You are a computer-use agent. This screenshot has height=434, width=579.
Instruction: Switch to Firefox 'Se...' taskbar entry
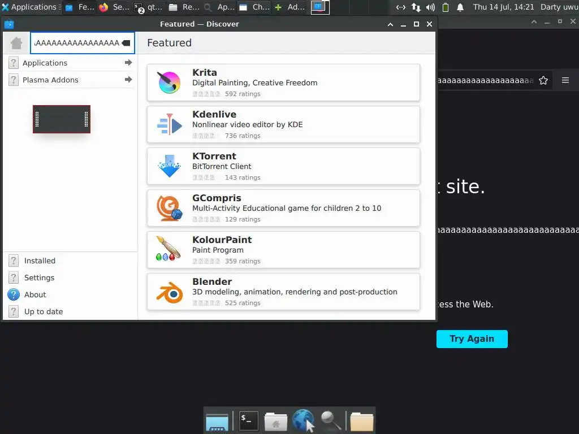(114, 7)
